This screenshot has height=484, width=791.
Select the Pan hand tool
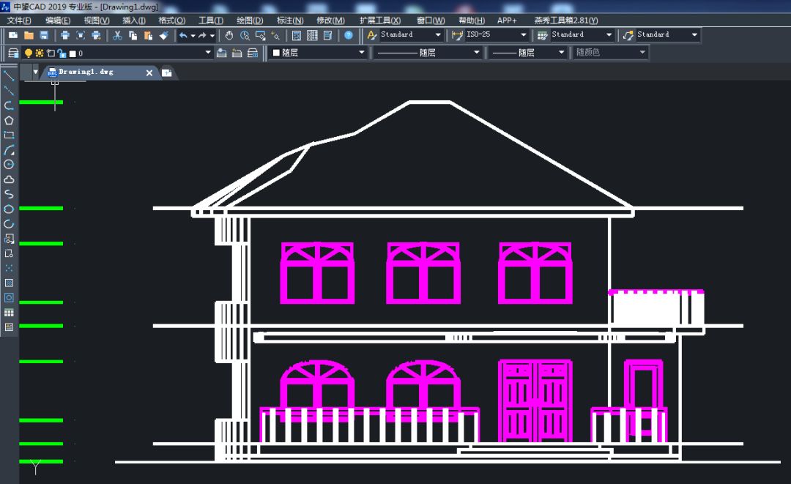(x=229, y=35)
